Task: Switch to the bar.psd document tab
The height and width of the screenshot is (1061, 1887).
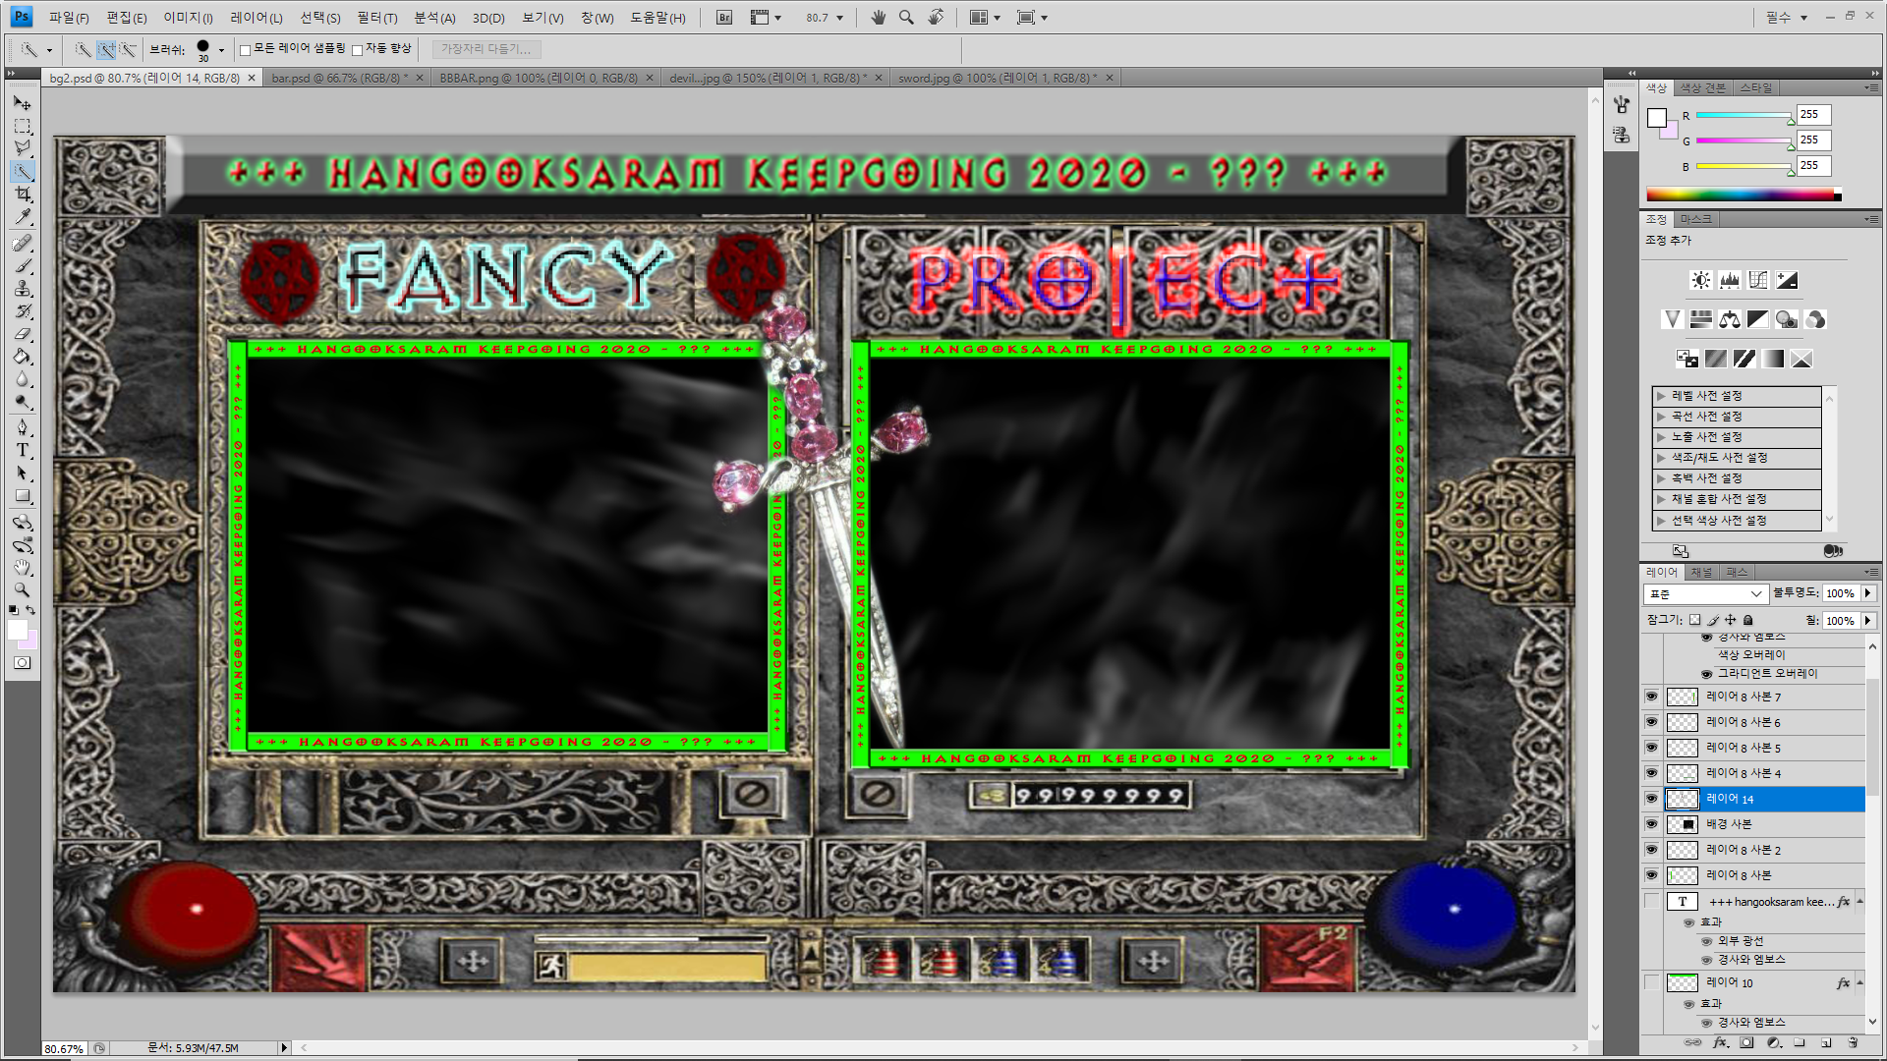Action: click(x=336, y=78)
